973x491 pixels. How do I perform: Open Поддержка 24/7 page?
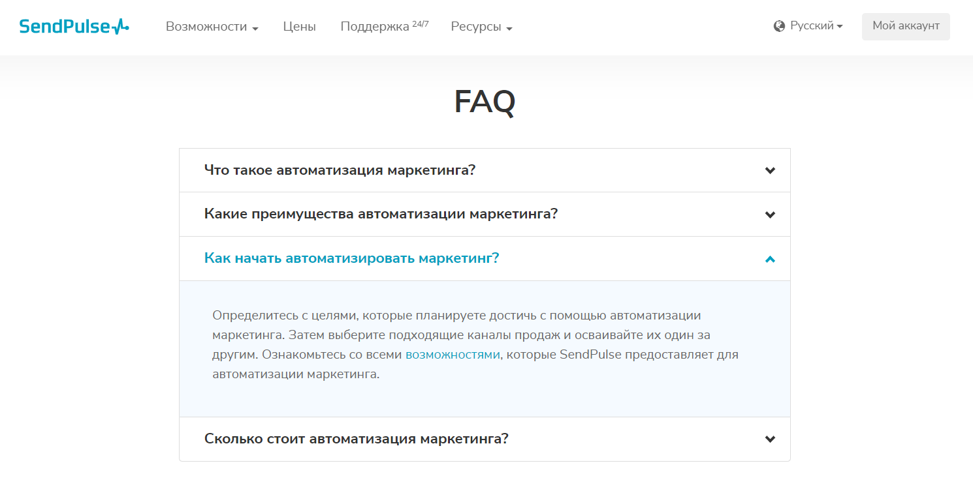(385, 27)
